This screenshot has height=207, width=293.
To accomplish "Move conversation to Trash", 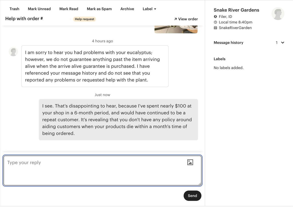I will [14, 9].
